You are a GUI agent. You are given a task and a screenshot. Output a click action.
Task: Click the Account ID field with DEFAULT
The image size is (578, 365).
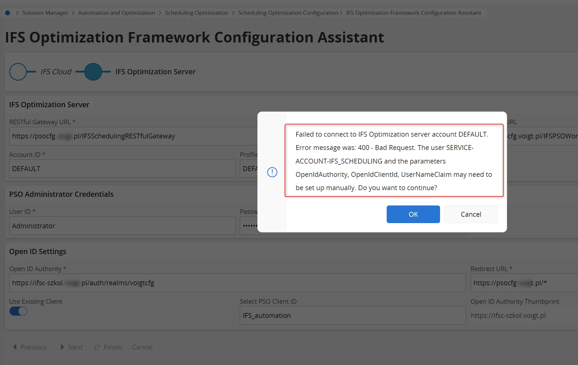(x=122, y=169)
